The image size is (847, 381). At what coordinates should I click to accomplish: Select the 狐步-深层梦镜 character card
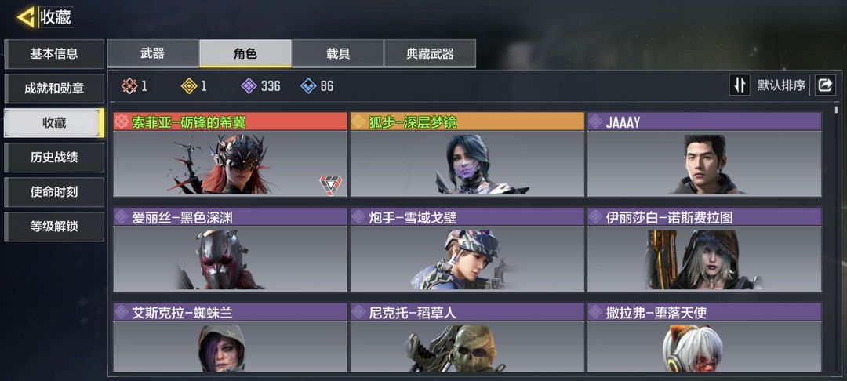coord(467,154)
